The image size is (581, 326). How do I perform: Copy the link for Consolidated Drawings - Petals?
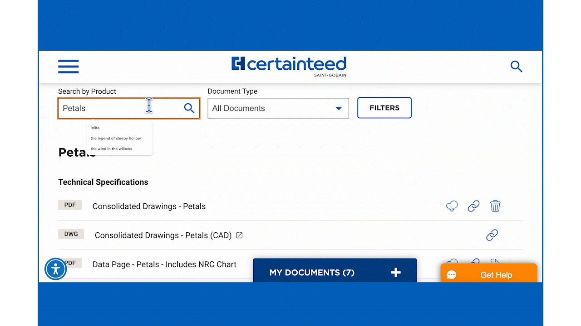coord(473,206)
